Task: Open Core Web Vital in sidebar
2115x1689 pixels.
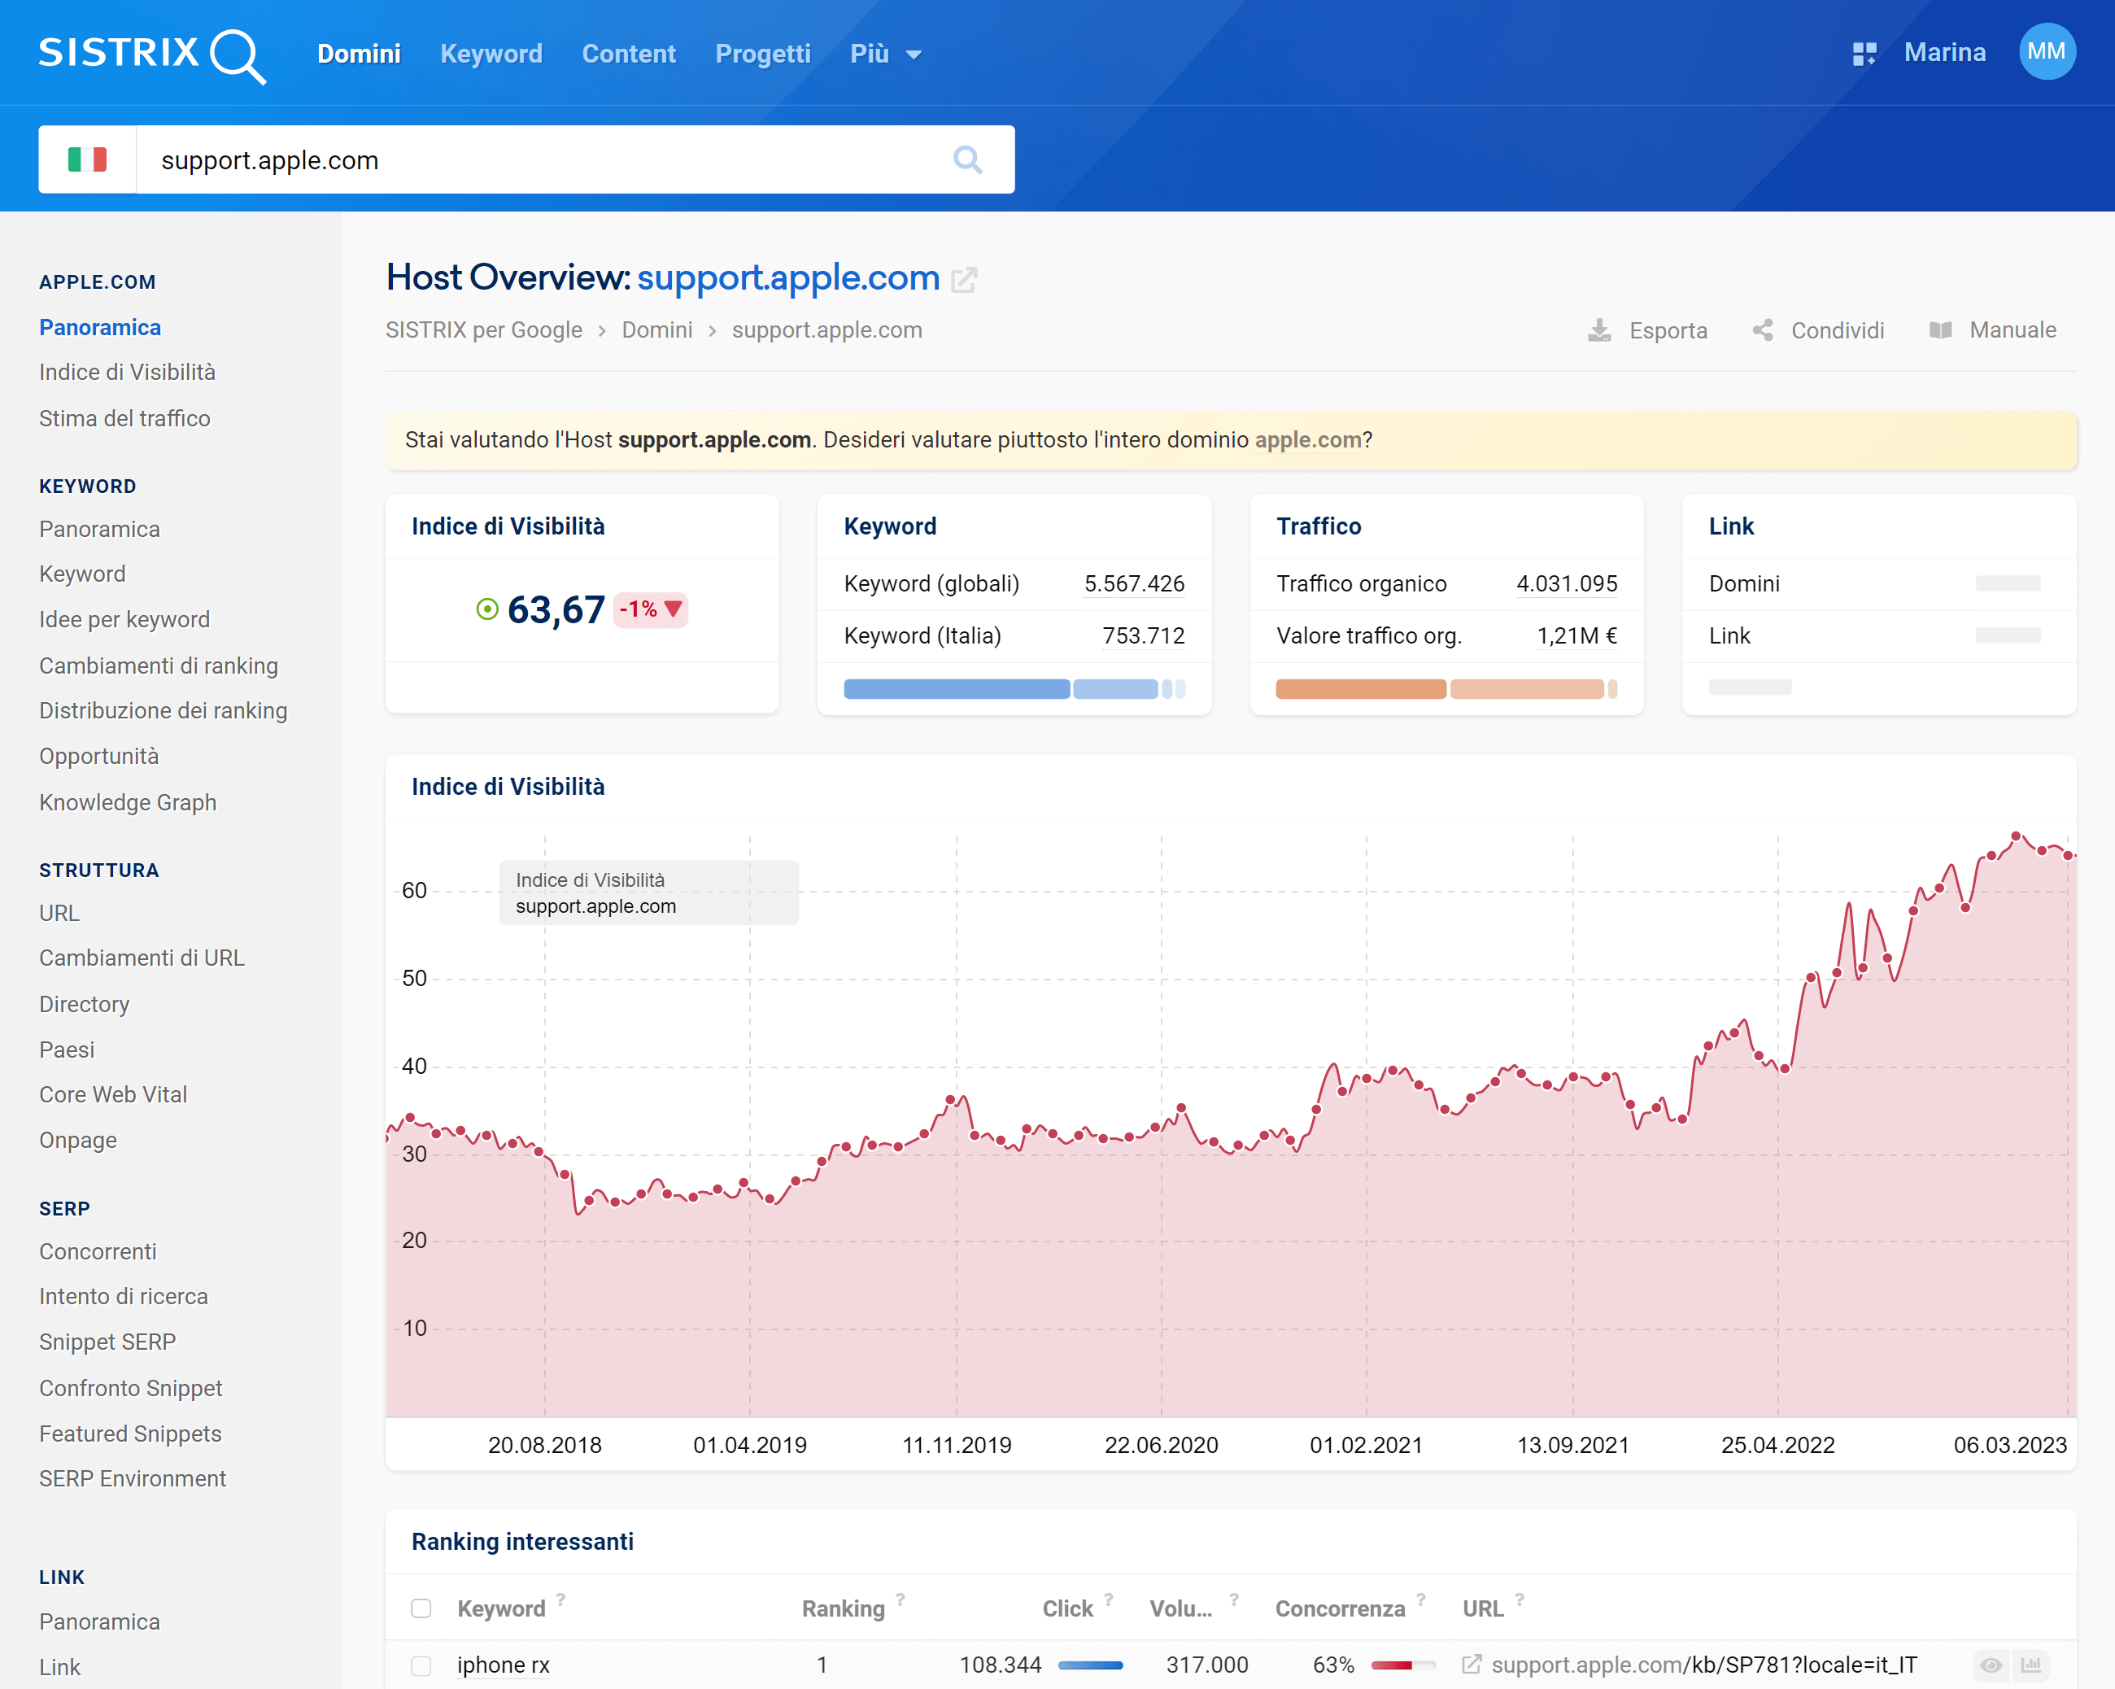Action: coord(113,1094)
